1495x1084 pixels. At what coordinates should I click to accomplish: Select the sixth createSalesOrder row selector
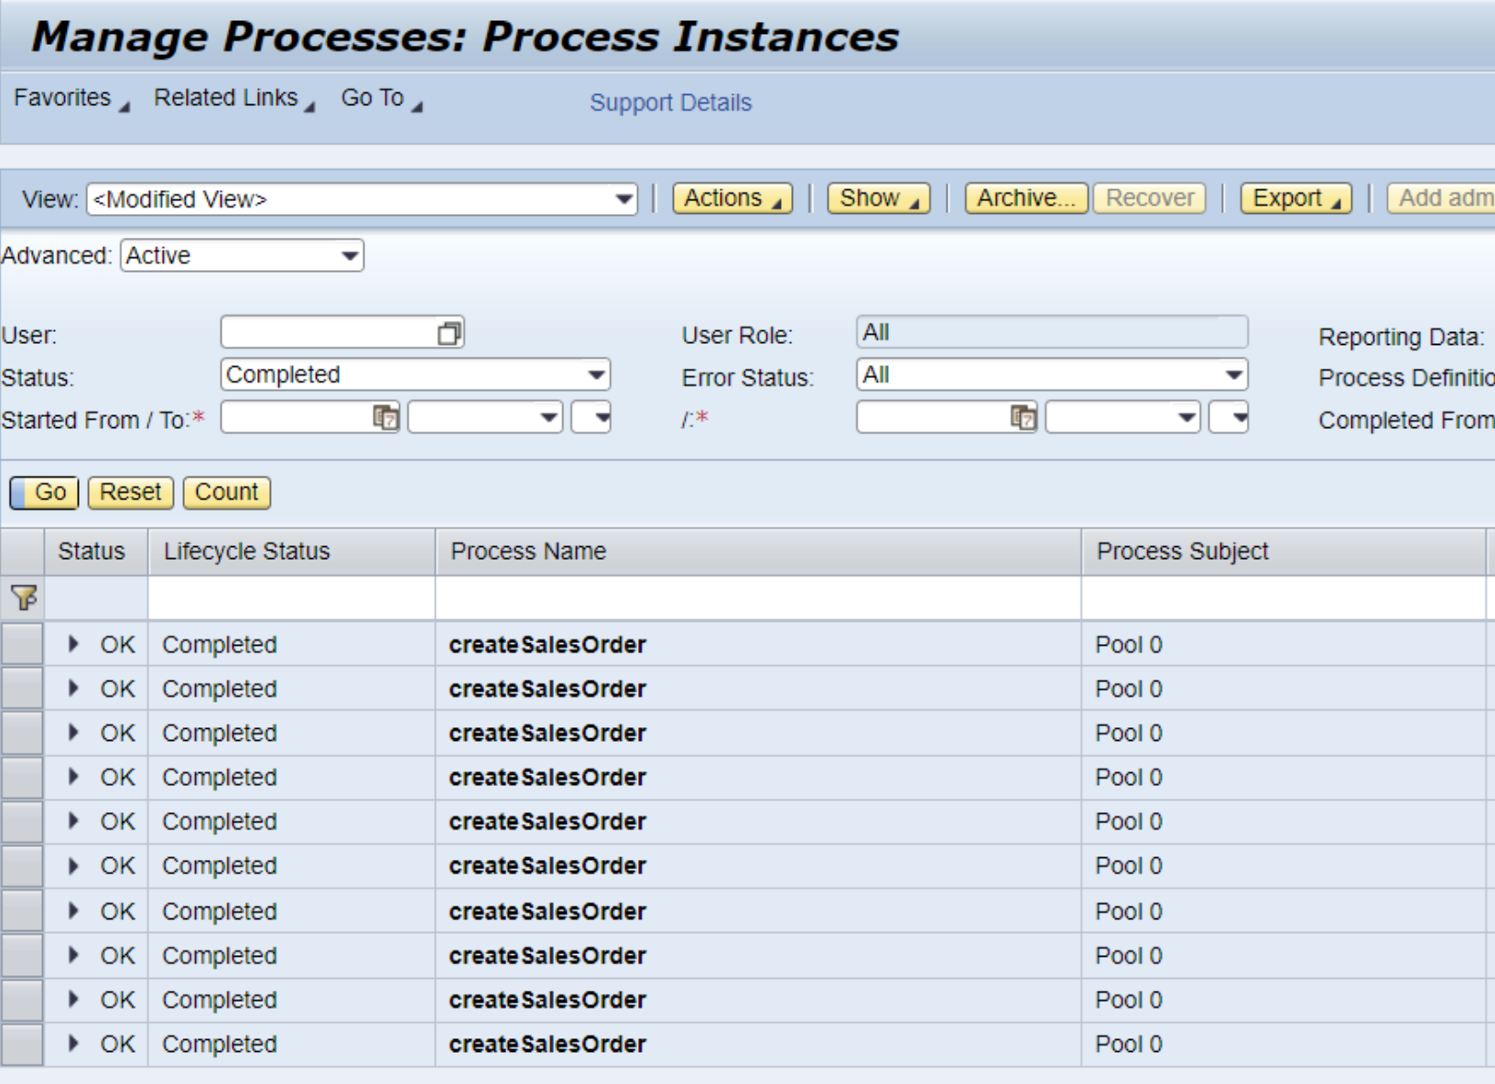tap(22, 865)
